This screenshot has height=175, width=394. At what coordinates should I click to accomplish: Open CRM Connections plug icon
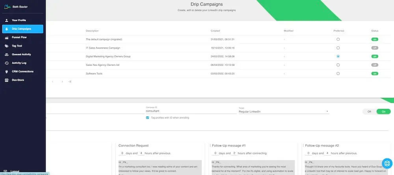(x=6, y=71)
